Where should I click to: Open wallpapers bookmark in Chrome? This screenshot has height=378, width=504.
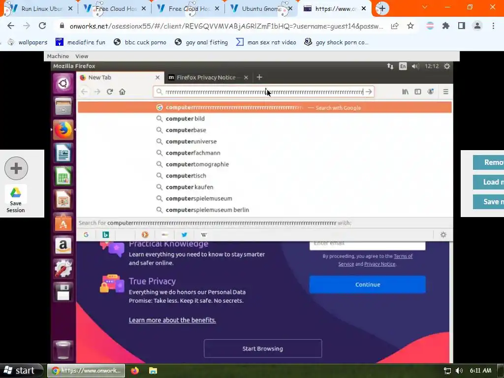[28, 42]
